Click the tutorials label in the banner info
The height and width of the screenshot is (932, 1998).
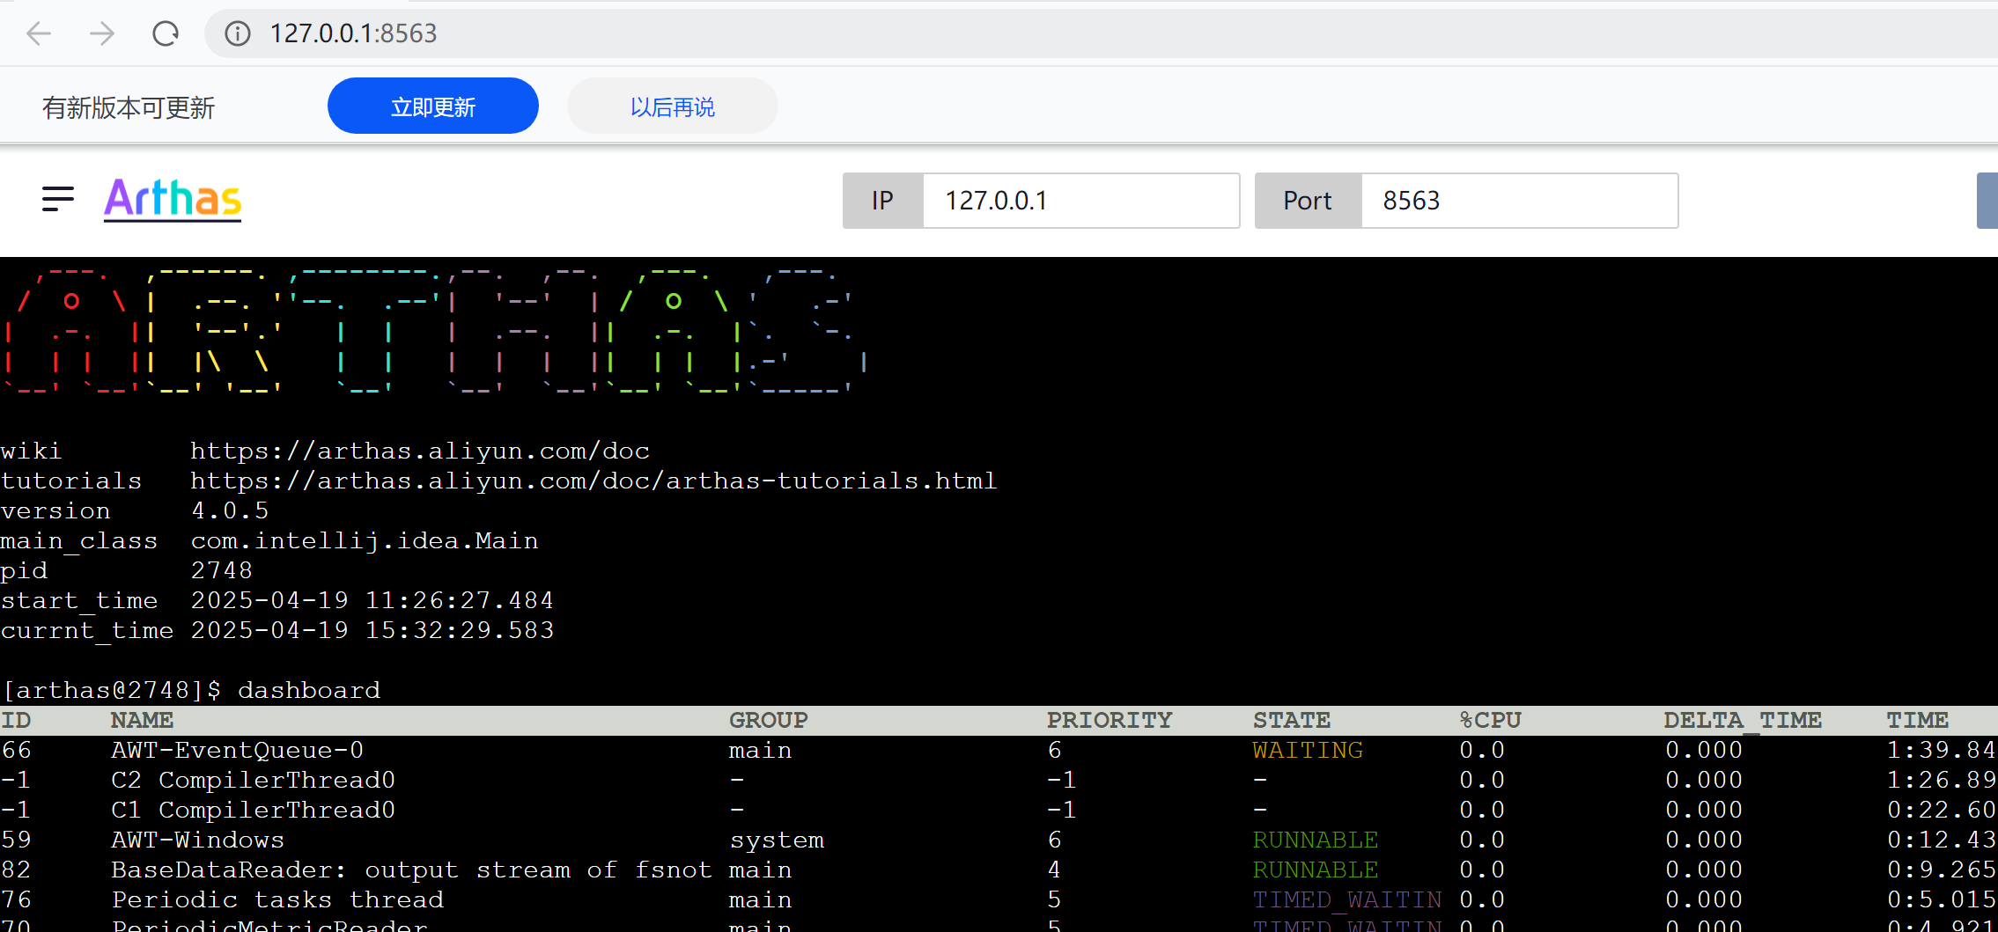pyautogui.click(x=71, y=481)
